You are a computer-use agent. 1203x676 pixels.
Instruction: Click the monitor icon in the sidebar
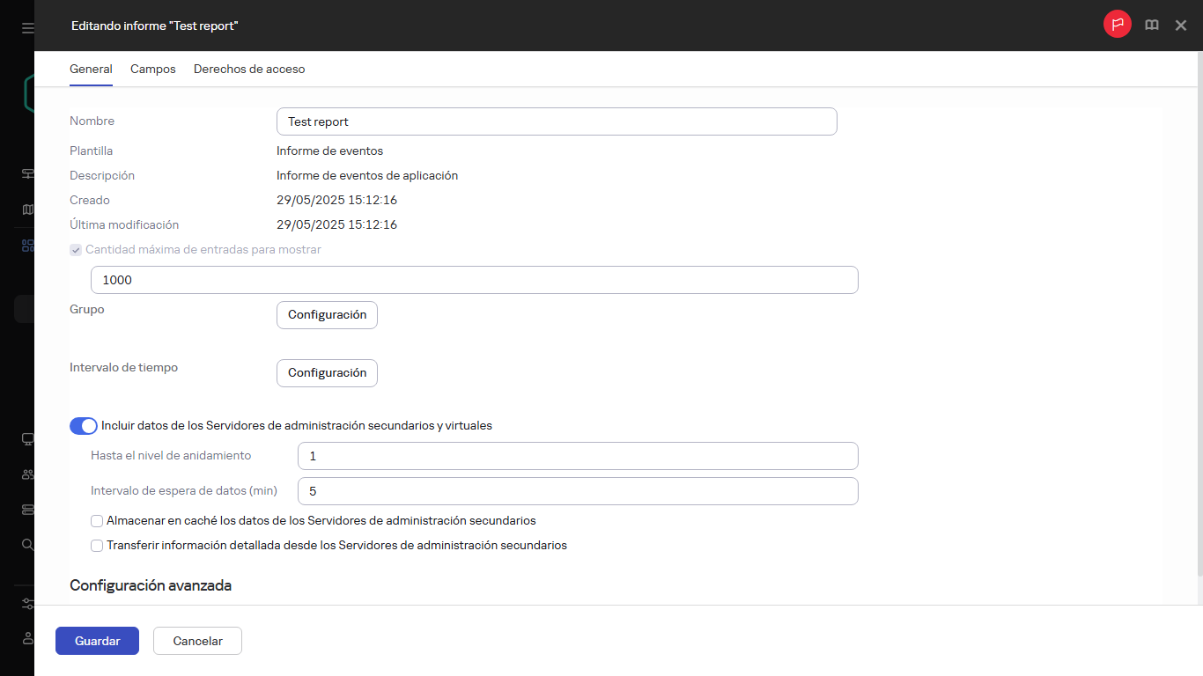[27, 439]
